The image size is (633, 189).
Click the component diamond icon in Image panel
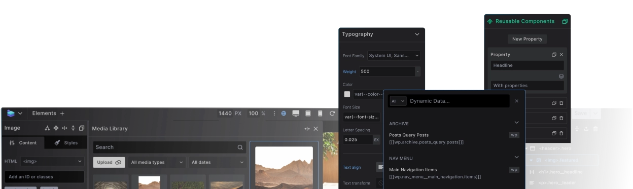(x=55, y=129)
